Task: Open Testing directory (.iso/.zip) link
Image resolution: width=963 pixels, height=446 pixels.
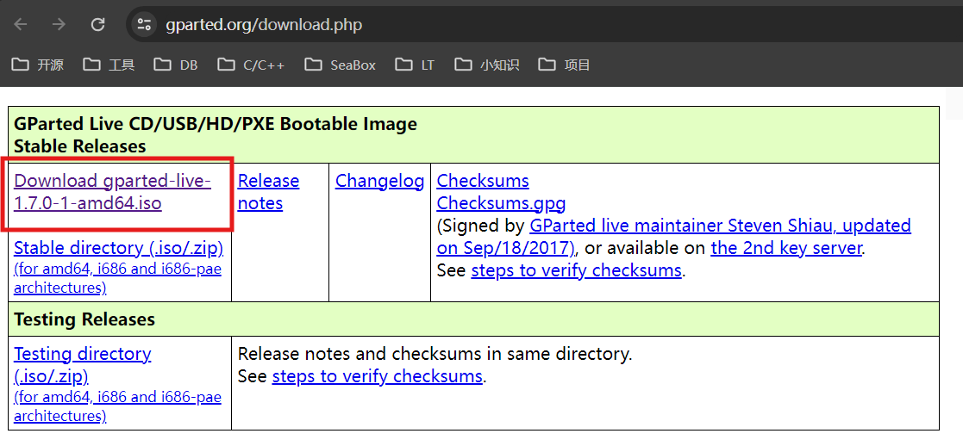Action: click(x=82, y=364)
